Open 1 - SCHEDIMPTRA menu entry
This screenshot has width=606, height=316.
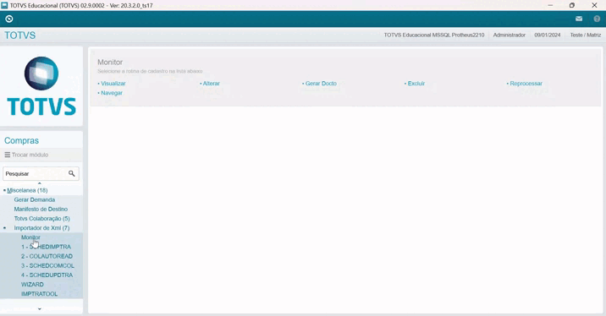pyautogui.click(x=46, y=247)
